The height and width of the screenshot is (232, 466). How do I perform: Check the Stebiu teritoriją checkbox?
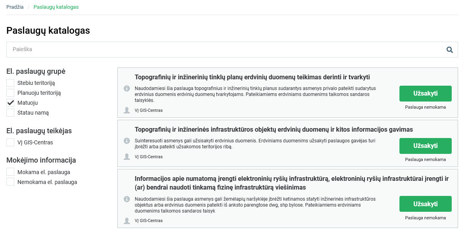pyautogui.click(x=10, y=83)
